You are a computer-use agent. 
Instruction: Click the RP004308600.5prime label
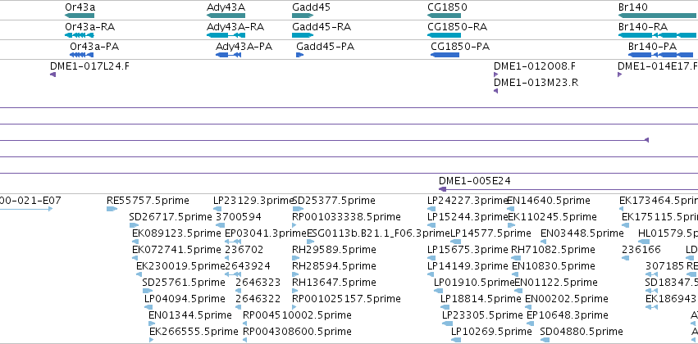(x=298, y=332)
